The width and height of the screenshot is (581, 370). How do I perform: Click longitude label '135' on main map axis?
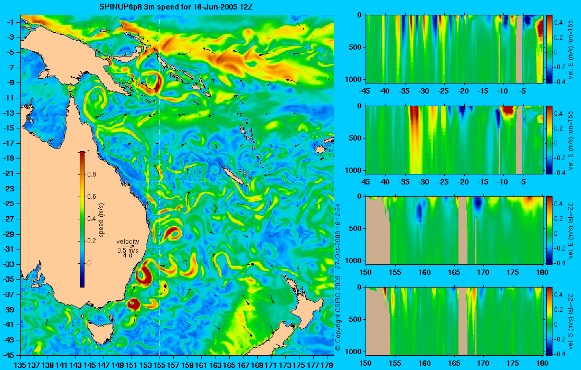point(20,365)
